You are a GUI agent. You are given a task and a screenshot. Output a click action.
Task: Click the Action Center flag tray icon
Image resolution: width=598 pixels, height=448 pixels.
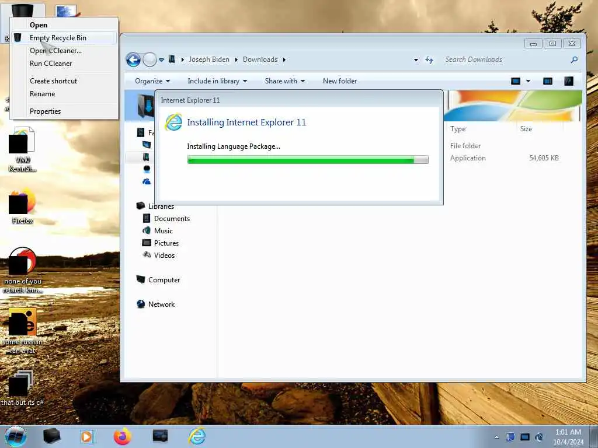coord(510,437)
